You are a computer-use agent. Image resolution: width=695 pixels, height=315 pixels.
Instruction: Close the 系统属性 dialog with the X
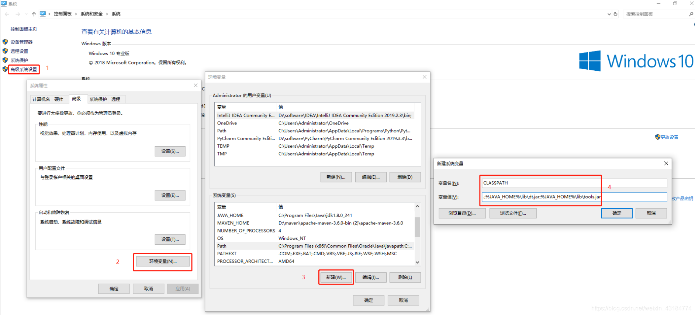pyautogui.click(x=196, y=85)
